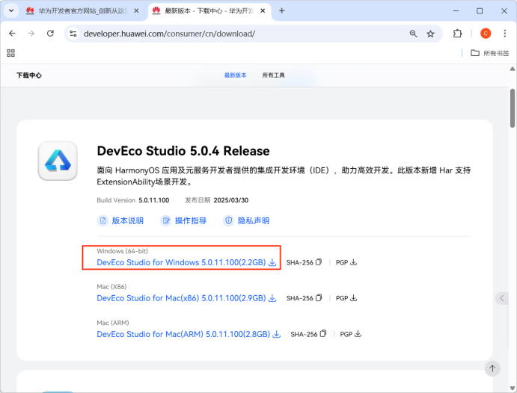Screen dimensions: 517x393
Task: Click the back-to-top arrow button
Action: pos(492,368)
